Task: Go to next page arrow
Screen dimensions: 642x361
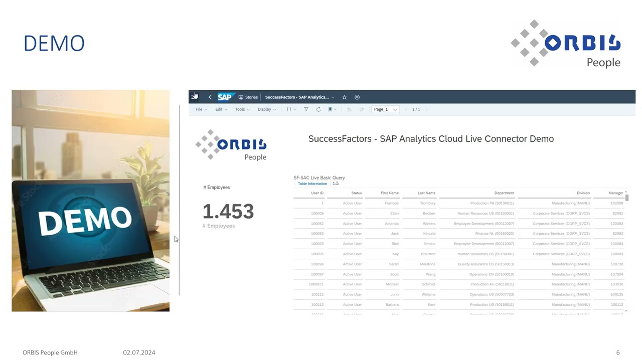Action: click(425, 109)
